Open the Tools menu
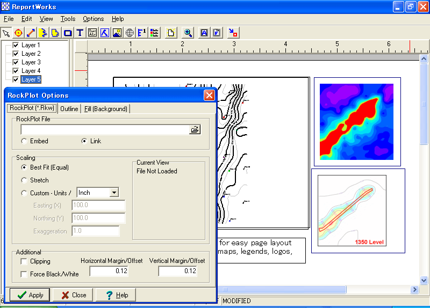 coord(68,19)
